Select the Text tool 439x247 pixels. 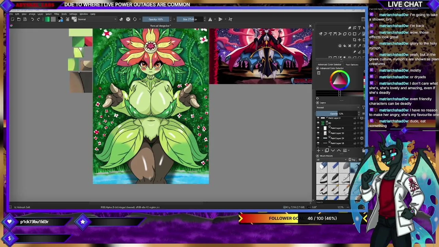point(359,28)
